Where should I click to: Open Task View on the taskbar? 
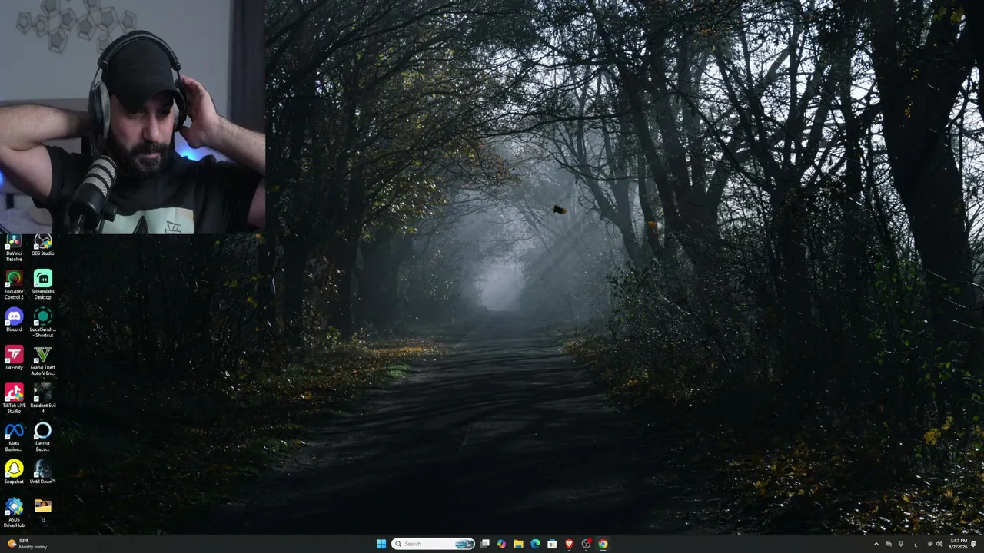coord(484,544)
